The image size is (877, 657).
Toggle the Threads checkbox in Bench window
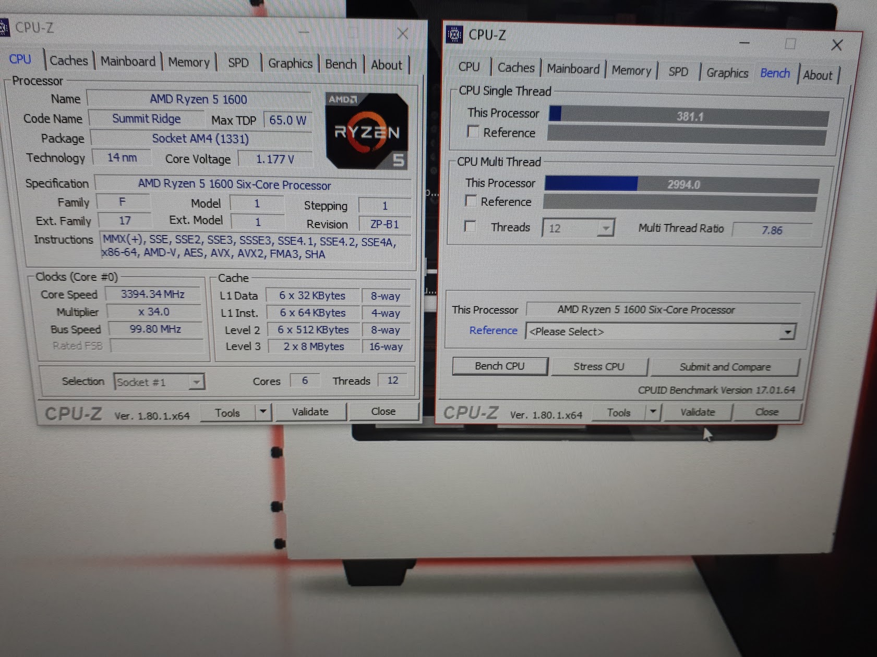(470, 226)
